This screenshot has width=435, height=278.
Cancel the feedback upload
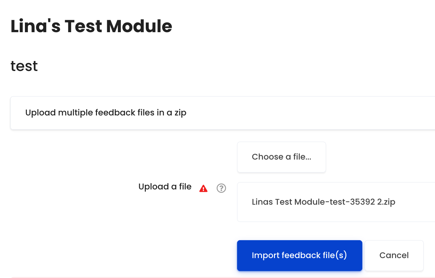[394, 255]
